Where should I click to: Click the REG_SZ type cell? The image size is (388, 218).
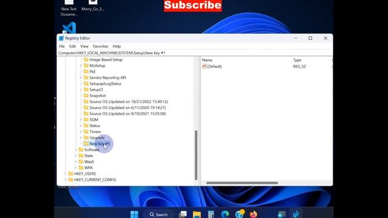[299, 66]
